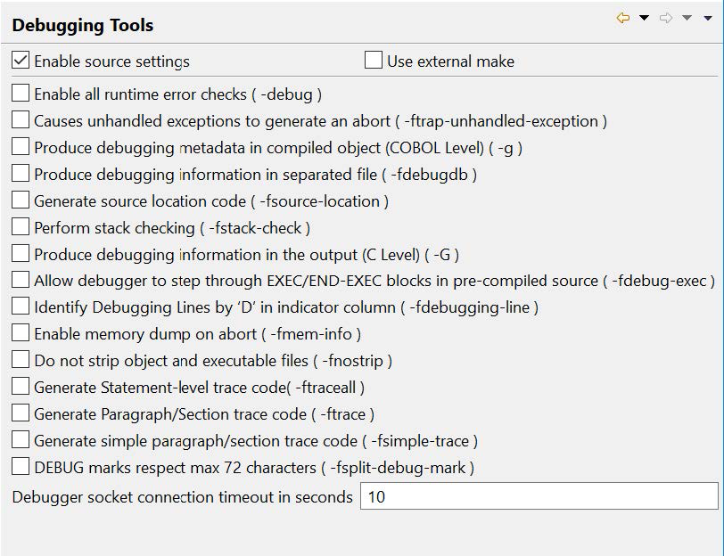Turn on Perform stack checking
The width and height of the screenshot is (724, 556).
coord(19,226)
